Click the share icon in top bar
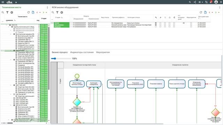This screenshot has width=223, height=125. point(195,2)
